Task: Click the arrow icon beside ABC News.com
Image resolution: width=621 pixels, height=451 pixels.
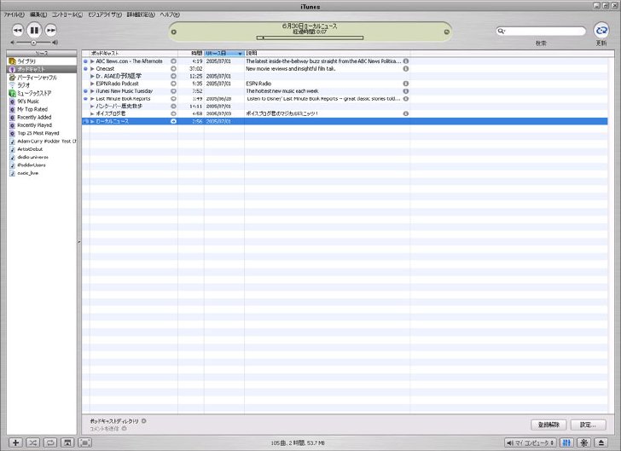Action: coord(173,61)
